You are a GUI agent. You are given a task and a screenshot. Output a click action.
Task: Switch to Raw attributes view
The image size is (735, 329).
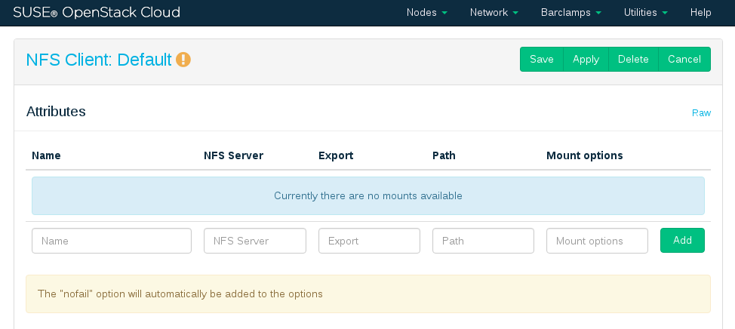pyautogui.click(x=701, y=113)
